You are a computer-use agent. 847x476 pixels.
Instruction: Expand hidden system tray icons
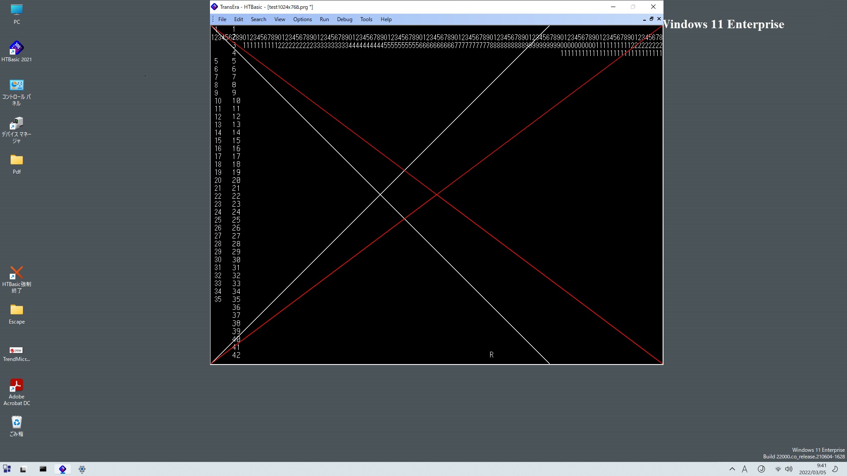[732, 469]
